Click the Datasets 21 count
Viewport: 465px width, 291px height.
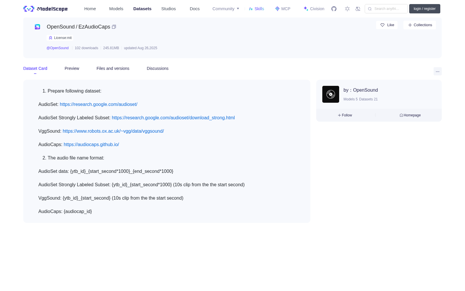pyautogui.click(x=369, y=99)
